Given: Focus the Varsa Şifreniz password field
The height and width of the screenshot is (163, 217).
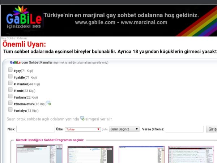Looking at the screenshot, I should coord(184,129).
